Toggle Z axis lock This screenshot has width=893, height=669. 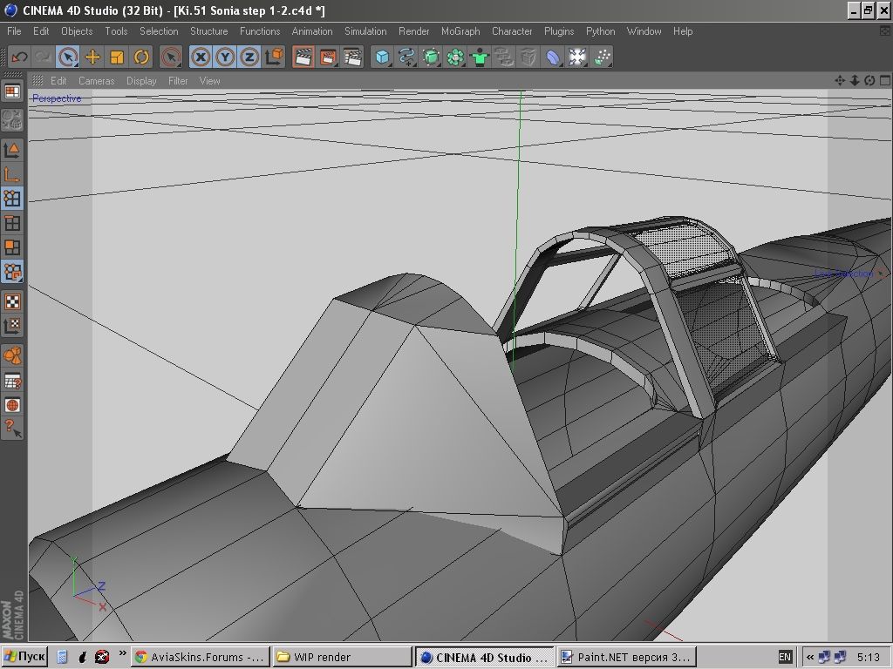(249, 57)
